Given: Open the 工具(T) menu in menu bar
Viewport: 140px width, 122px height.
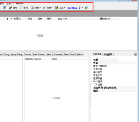Looking at the screenshot, I should coord(10,3).
